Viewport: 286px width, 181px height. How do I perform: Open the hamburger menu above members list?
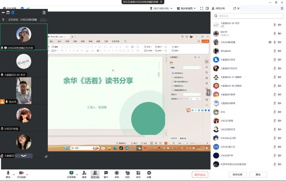(x=282, y=8)
